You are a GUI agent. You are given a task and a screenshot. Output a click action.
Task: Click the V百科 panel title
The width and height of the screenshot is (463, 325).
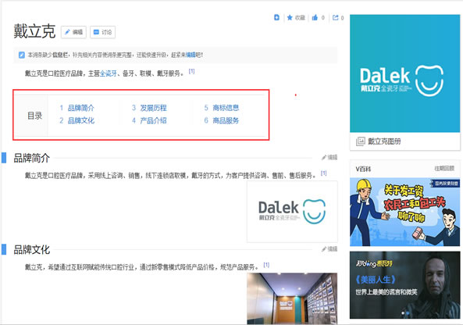point(363,169)
